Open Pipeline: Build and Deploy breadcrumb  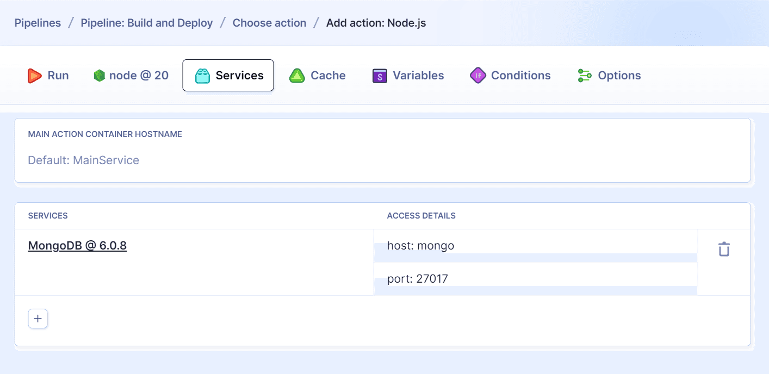(146, 23)
